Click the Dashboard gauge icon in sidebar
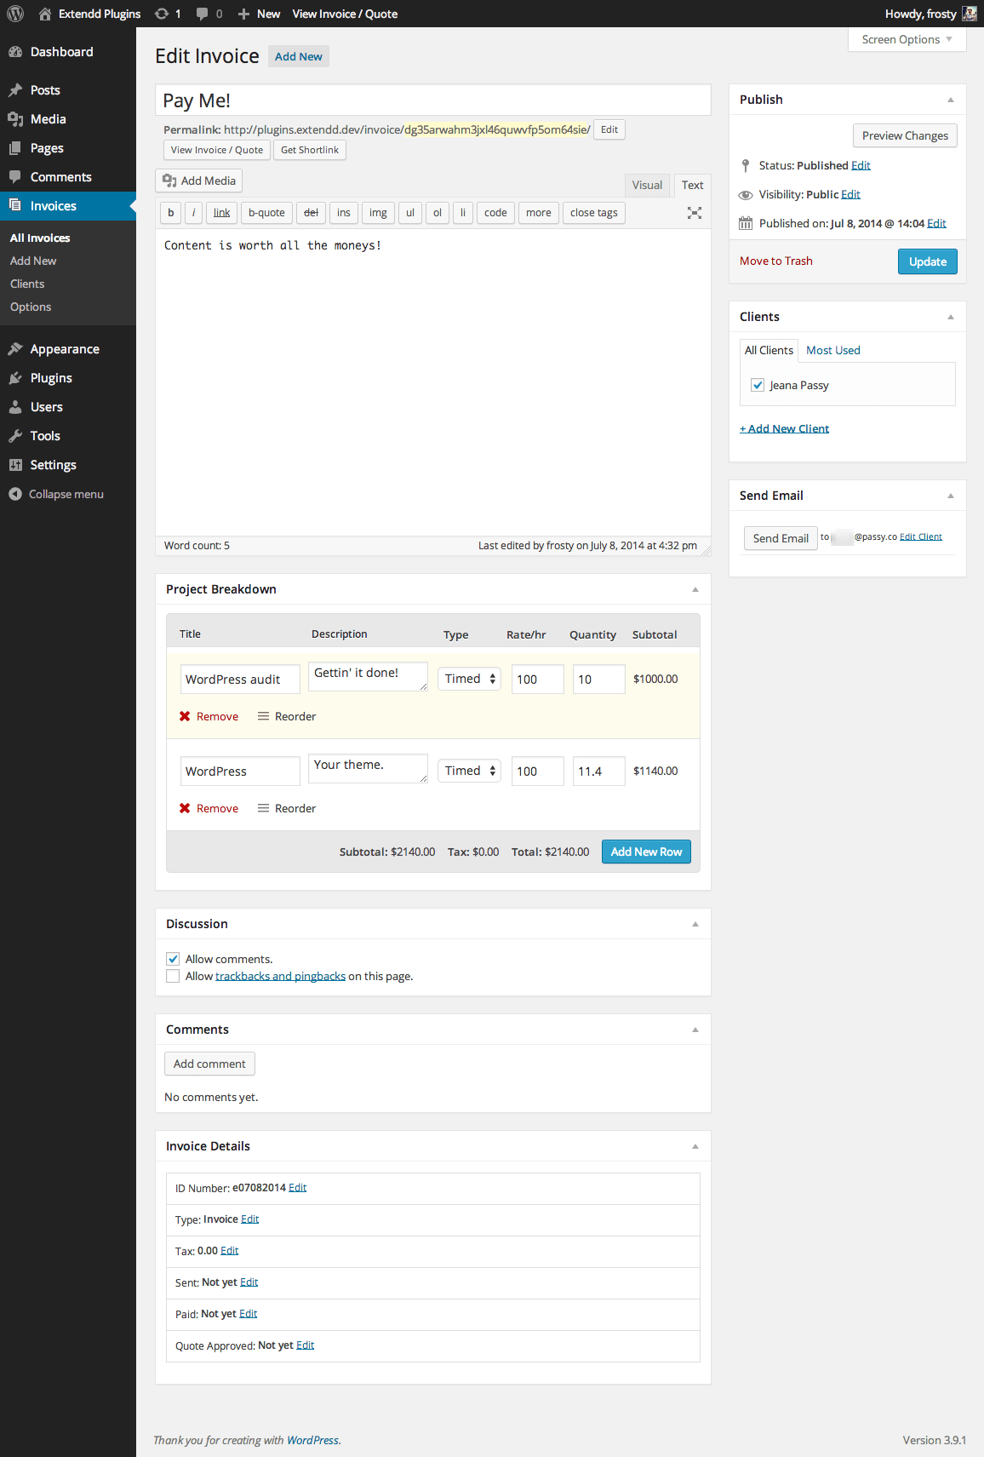The image size is (984, 1457). [x=15, y=52]
